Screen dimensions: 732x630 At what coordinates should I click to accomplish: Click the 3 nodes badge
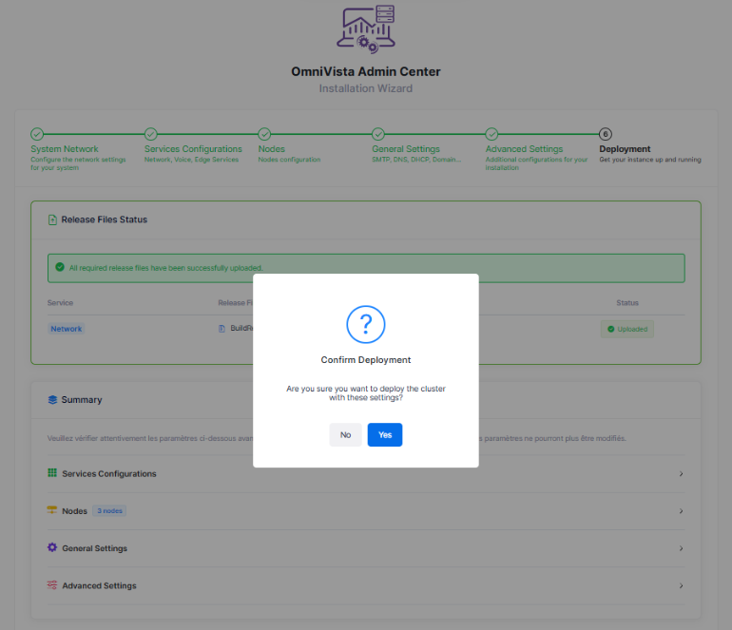[x=109, y=511]
